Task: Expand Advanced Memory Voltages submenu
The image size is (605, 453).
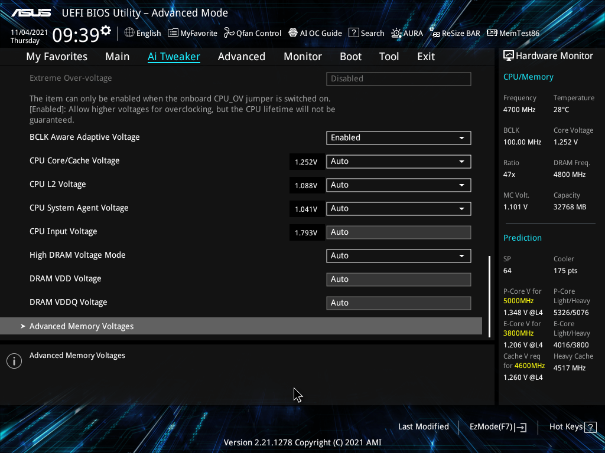Action: pyautogui.click(x=241, y=326)
